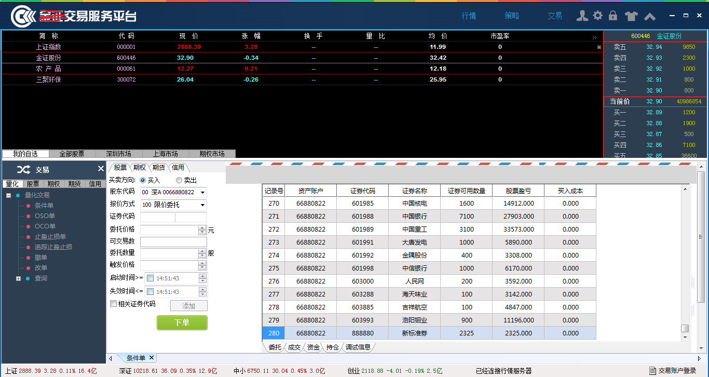Open settings via the gear icon

coord(598,16)
